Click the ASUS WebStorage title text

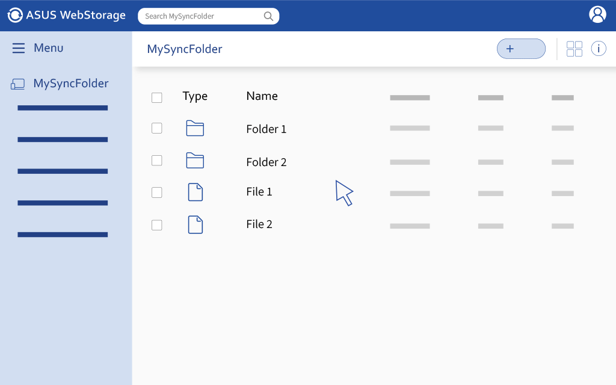(76, 15)
